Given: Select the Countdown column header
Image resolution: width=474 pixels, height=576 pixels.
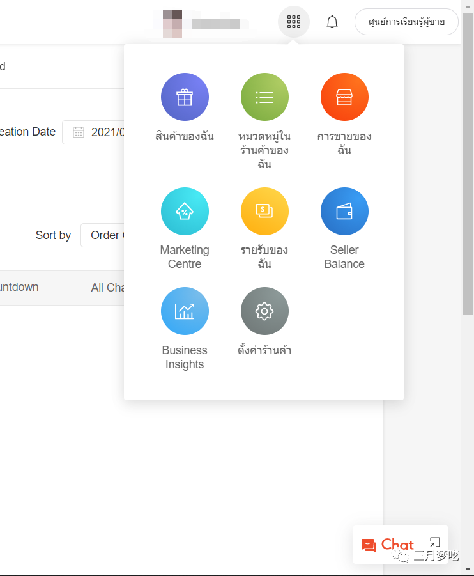Looking at the screenshot, I should pos(19,288).
